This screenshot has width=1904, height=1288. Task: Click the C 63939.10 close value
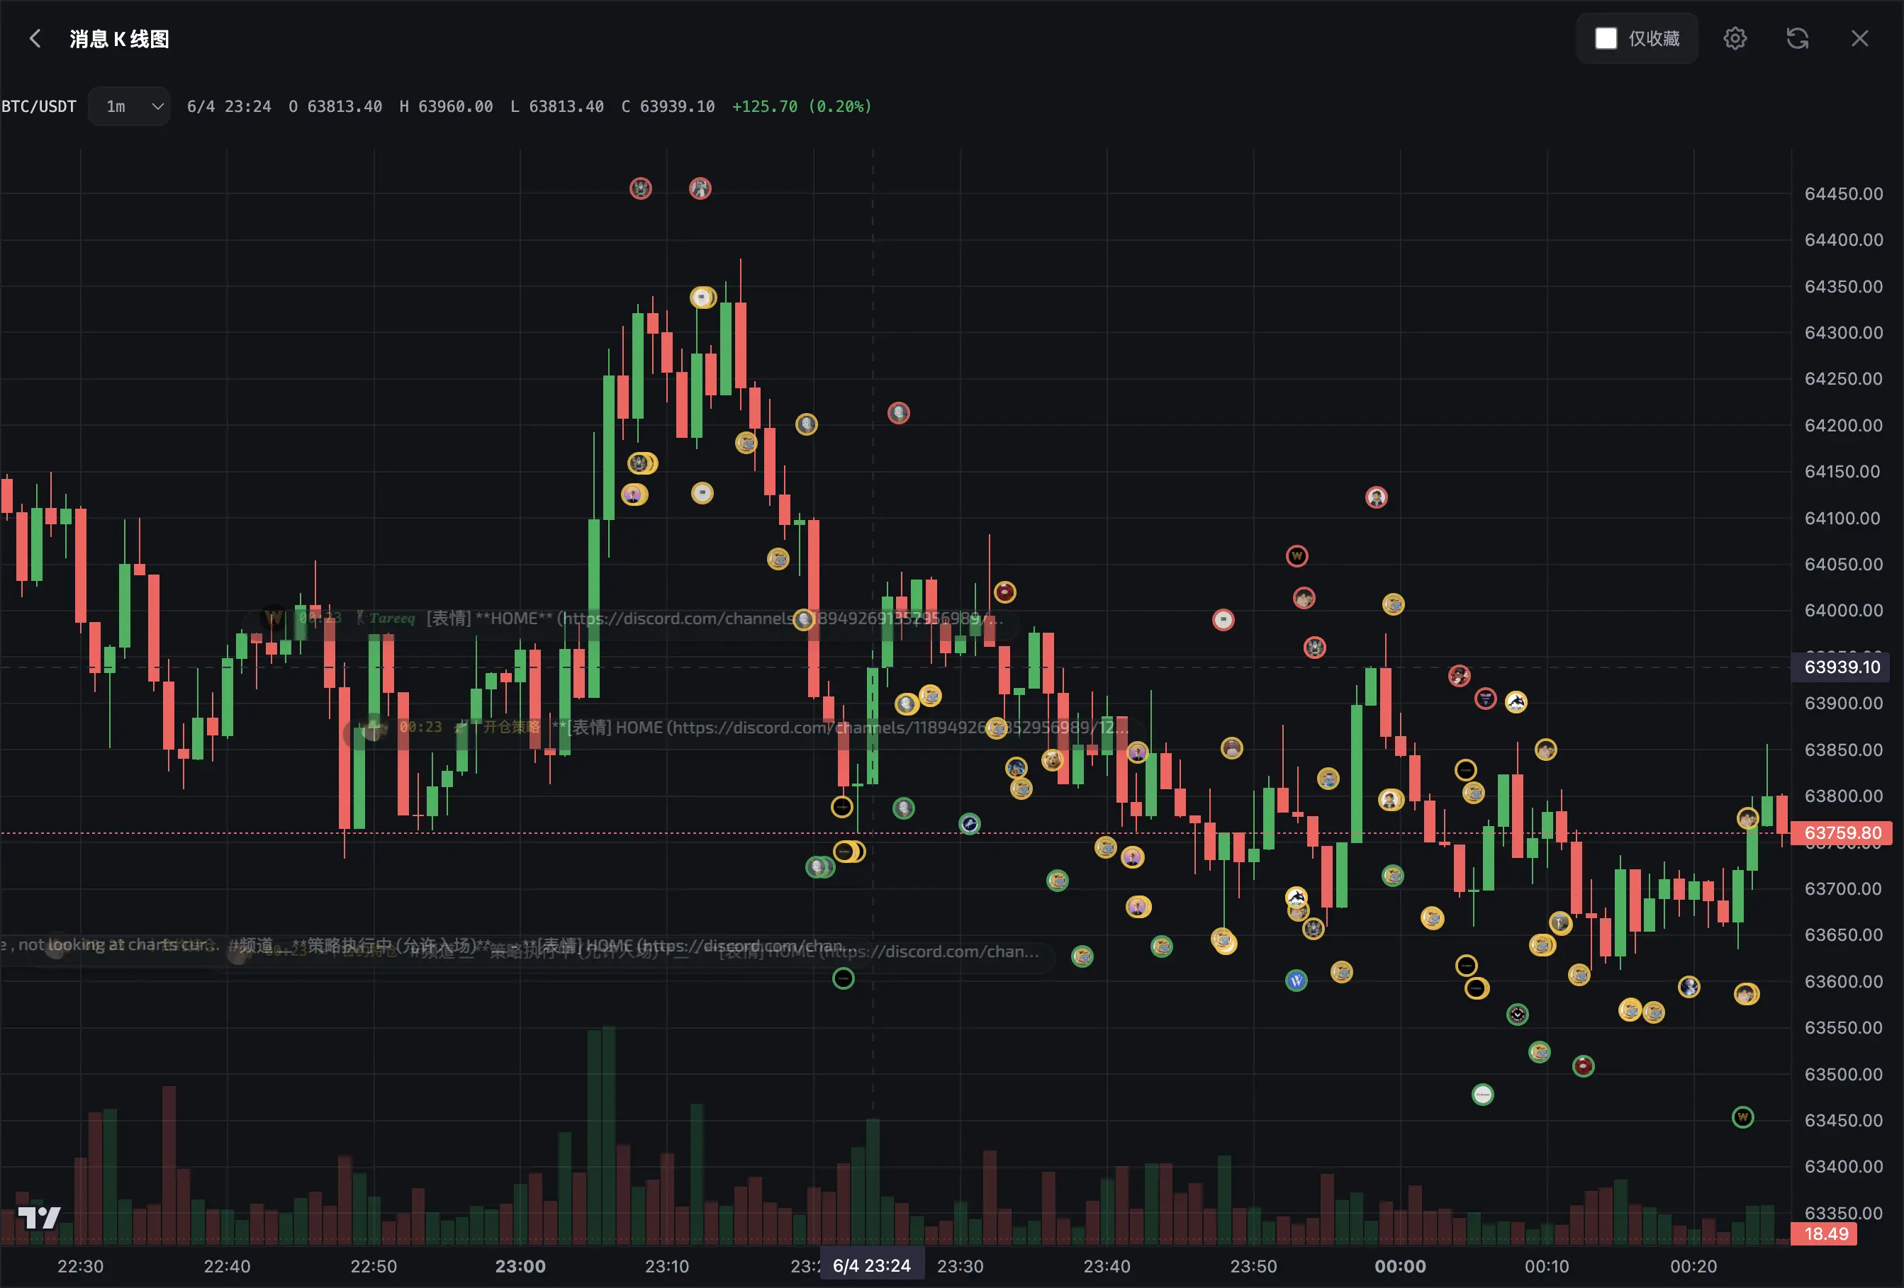coord(668,106)
